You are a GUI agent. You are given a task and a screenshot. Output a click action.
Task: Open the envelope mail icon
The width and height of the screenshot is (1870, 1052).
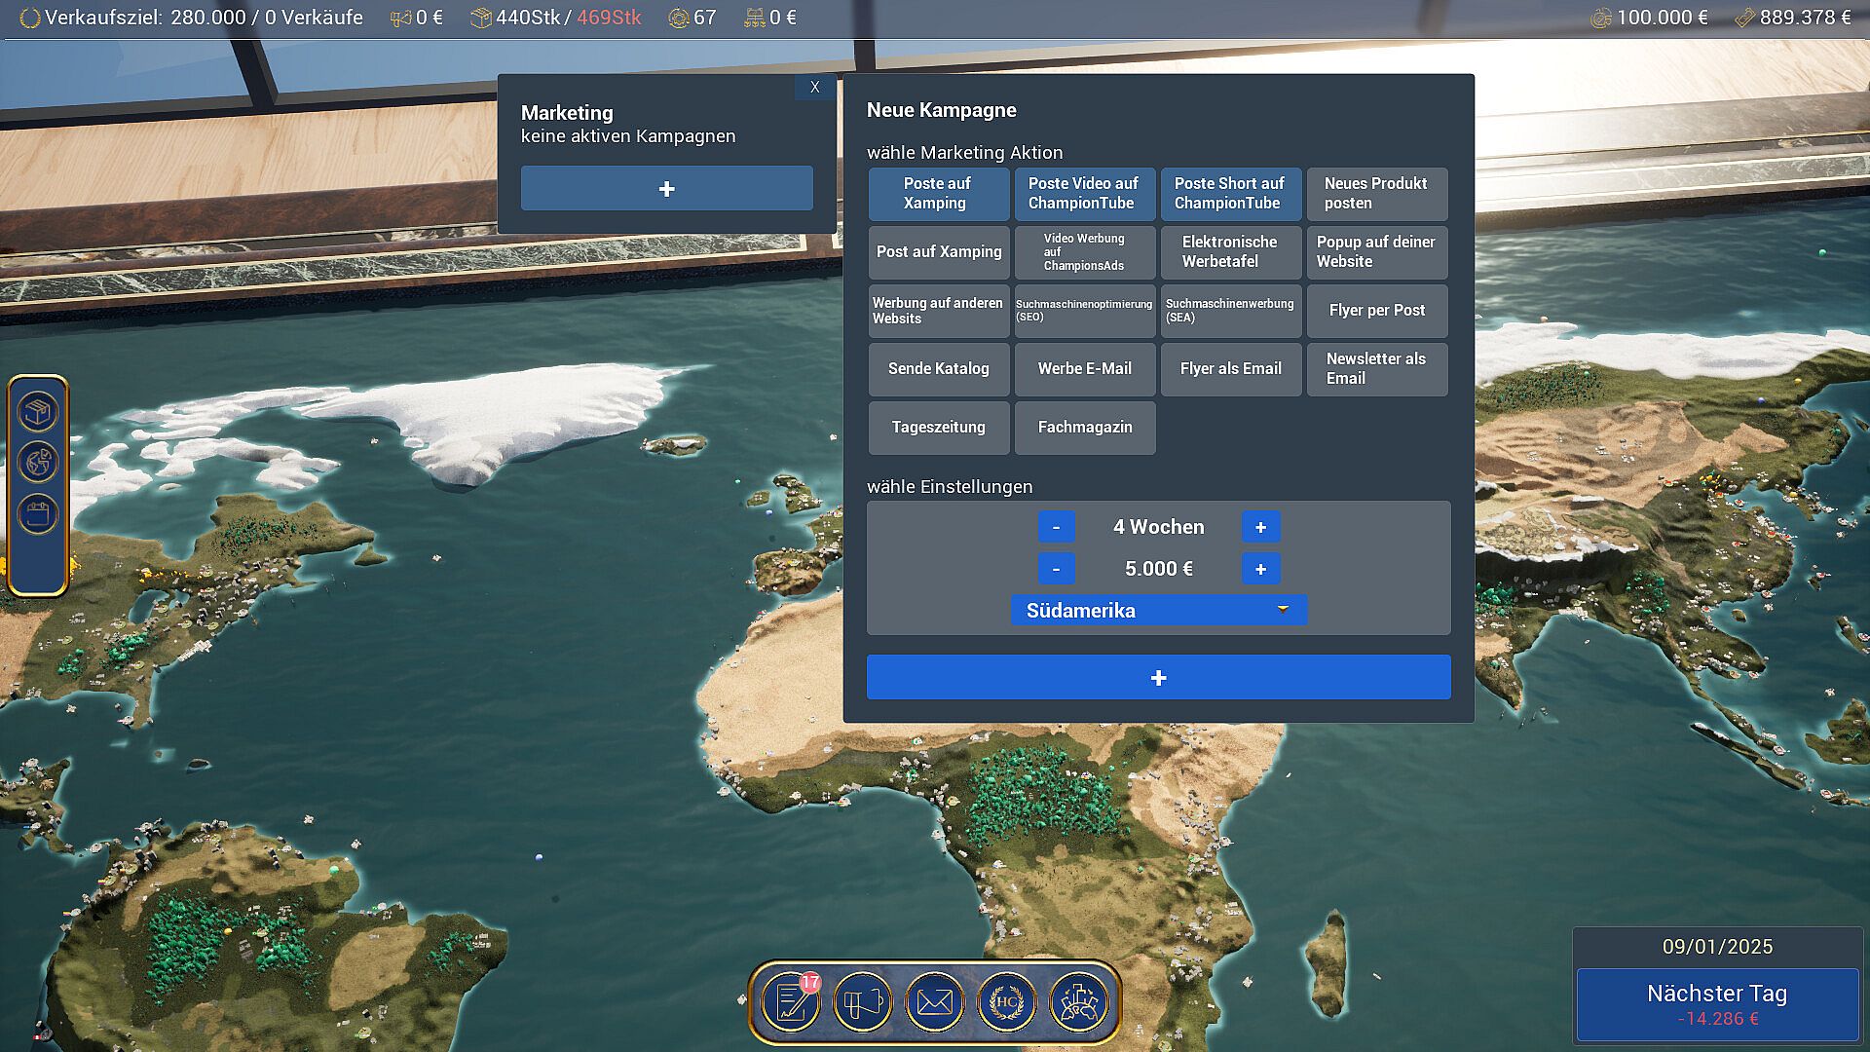(935, 1001)
